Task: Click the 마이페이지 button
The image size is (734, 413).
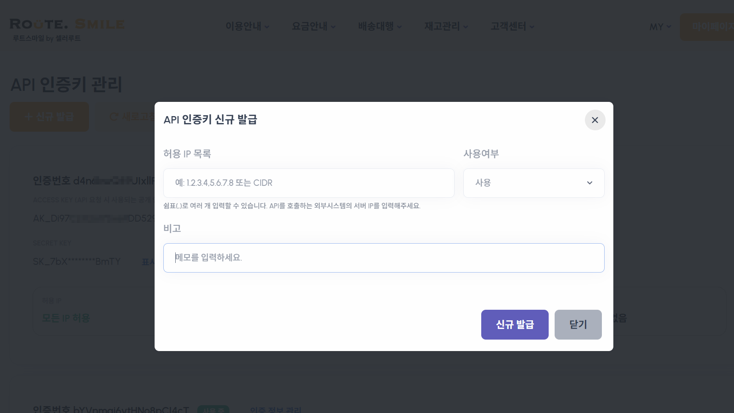Action: [x=713, y=27]
